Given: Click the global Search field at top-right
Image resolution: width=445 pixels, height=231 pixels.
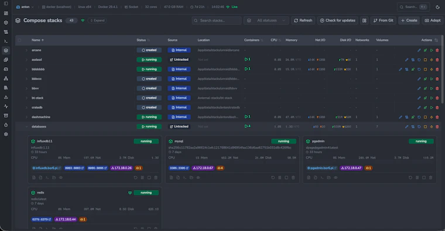Looking at the screenshot, I should (x=413, y=7).
